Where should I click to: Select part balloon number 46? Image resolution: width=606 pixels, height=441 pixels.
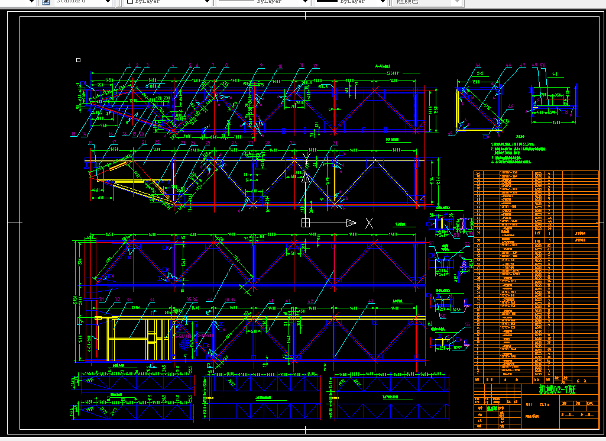[508, 65]
